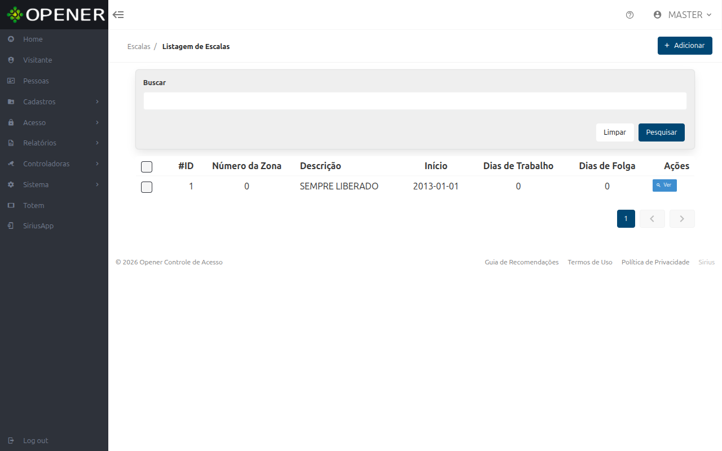This screenshot has height=451, width=722.
Task: Click the Acesso padlock icon
Action: click(x=11, y=123)
